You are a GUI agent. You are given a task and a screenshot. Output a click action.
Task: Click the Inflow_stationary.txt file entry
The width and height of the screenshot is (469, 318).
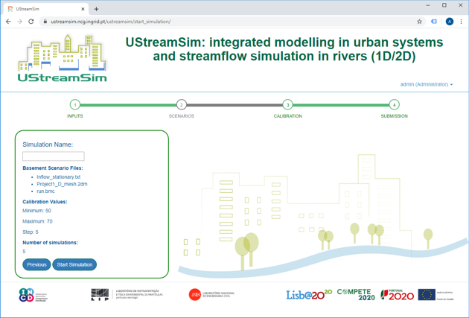[x=59, y=177]
